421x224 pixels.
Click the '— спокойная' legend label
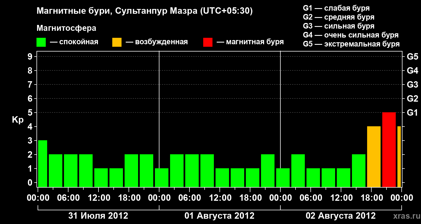[74, 42]
